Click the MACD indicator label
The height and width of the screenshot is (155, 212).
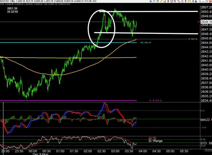[x=205, y=120]
